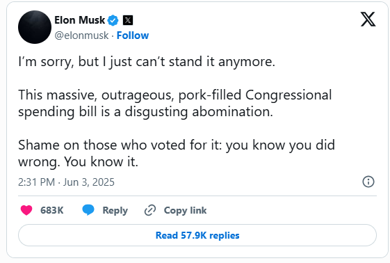Click the Jun 3, 2025 date text
390x263 pixels.
pyautogui.click(x=89, y=182)
